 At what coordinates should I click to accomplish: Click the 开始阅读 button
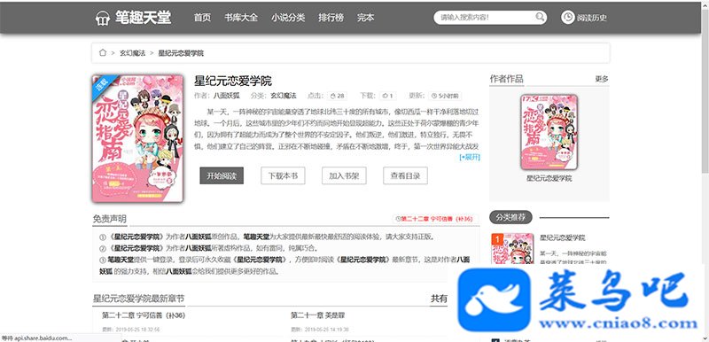[222, 175]
